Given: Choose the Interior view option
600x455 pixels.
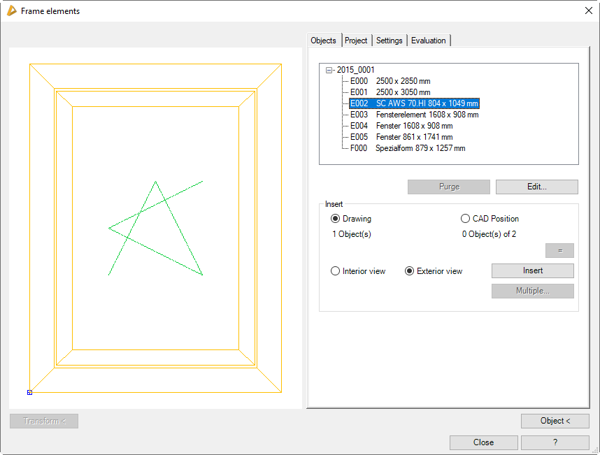Looking at the screenshot, I should click(336, 271).
